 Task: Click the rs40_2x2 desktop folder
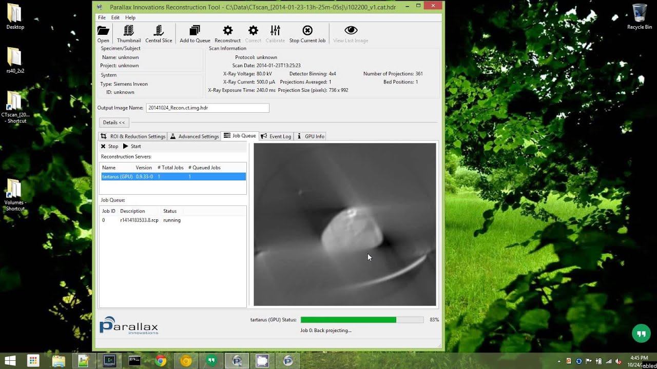coord(15,60)
